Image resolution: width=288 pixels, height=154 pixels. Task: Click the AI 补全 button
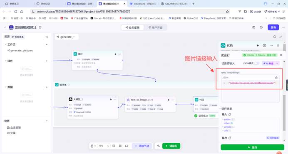(268, 64)
